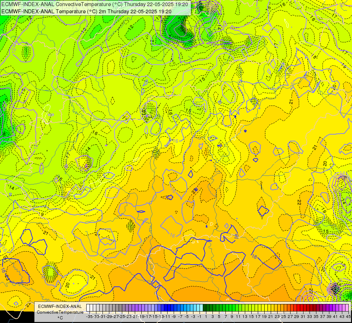Click legend scale label '-9'
This screenshot has width=352, height=323.
174,317
